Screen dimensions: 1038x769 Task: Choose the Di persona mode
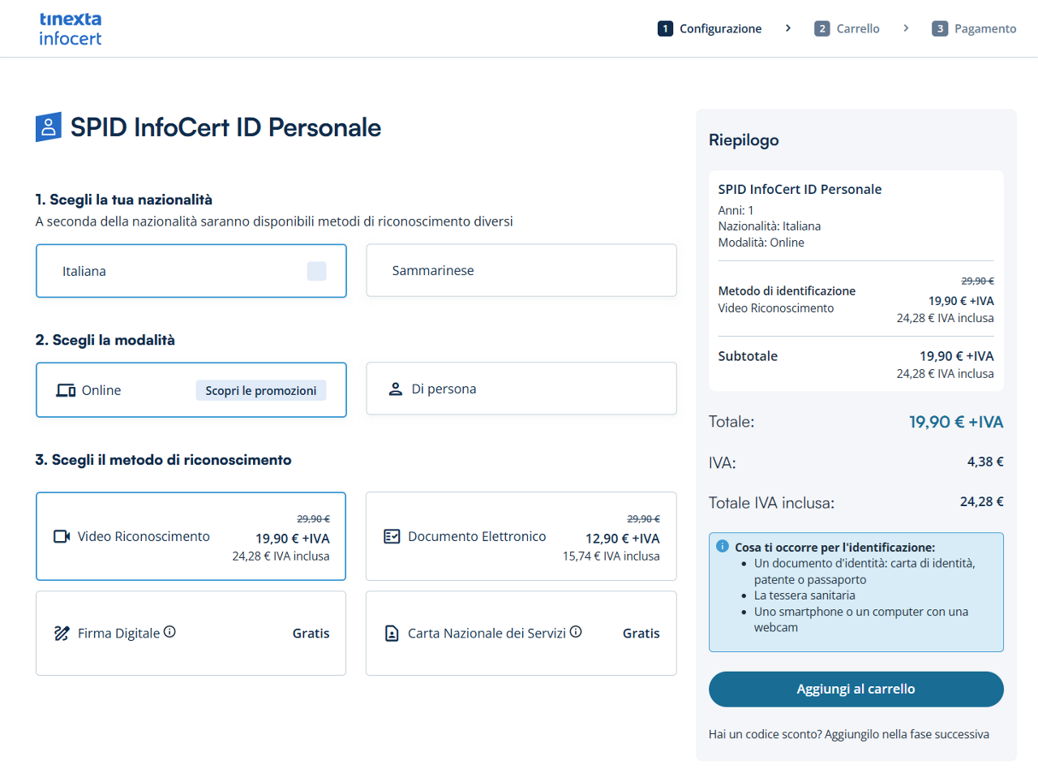[x=521, y=389]
